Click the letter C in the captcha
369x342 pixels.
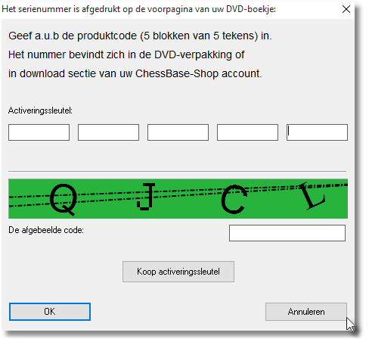[234, 199]
